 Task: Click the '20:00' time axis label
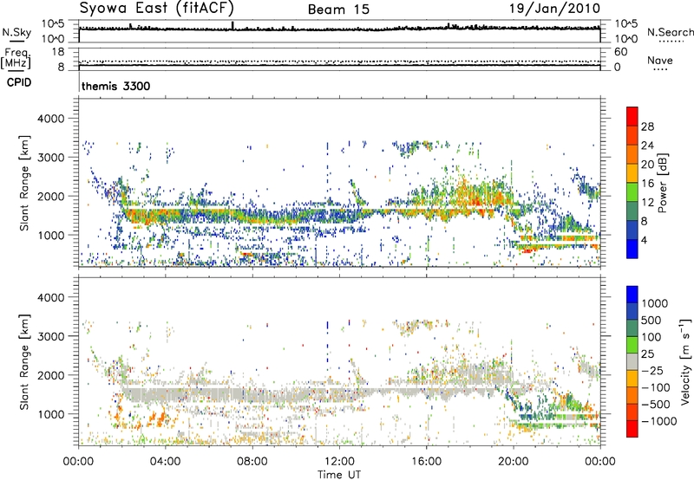tap(513, 462)
